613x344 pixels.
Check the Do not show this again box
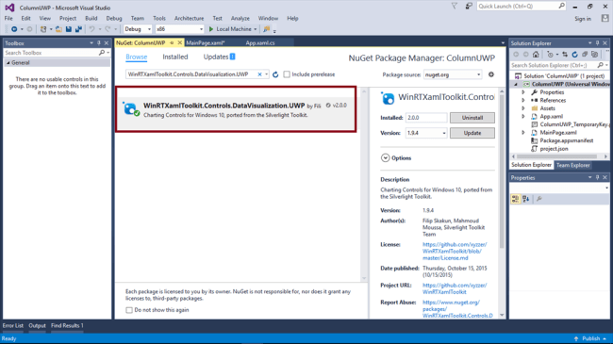[x=129, y=310]
